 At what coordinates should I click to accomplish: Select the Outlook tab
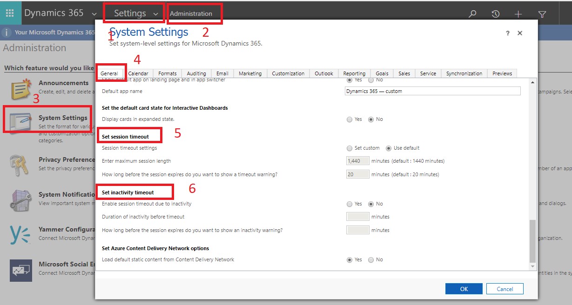(x=324, y=73)
